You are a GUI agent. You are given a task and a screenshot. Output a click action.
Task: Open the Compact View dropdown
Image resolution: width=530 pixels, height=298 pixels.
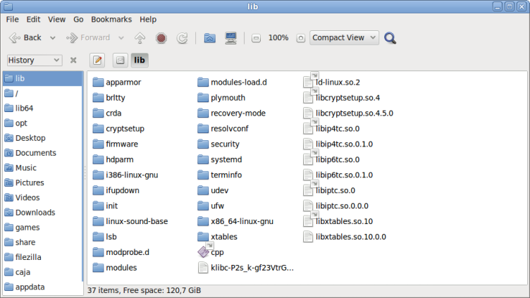tap(344, 38)
